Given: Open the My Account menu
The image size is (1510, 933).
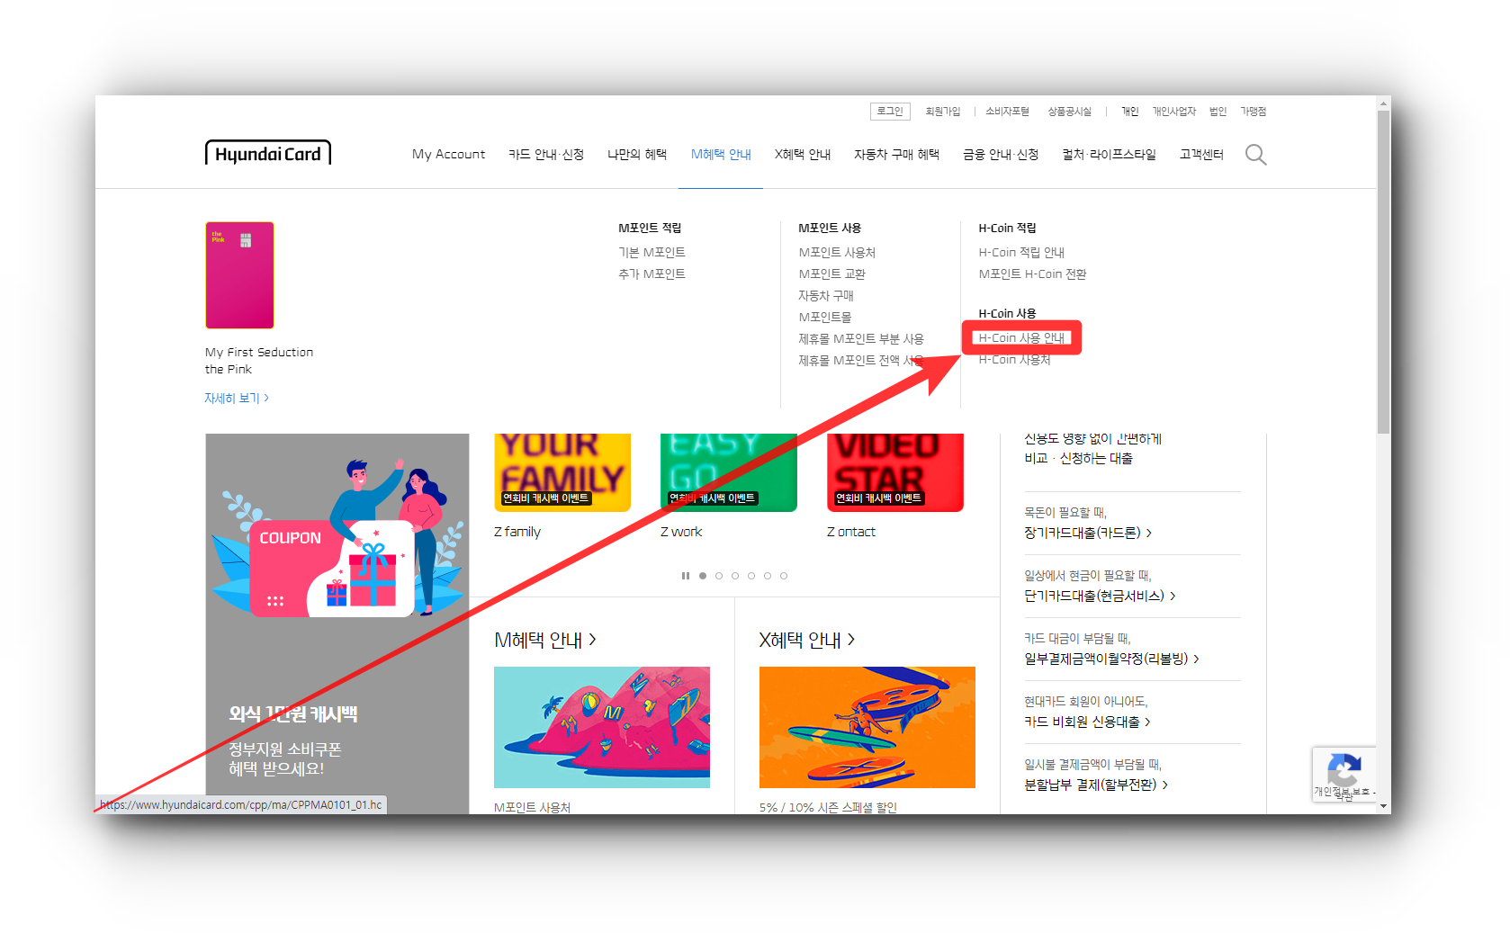Looking at the screenshot, I should (x=448, y=155).
